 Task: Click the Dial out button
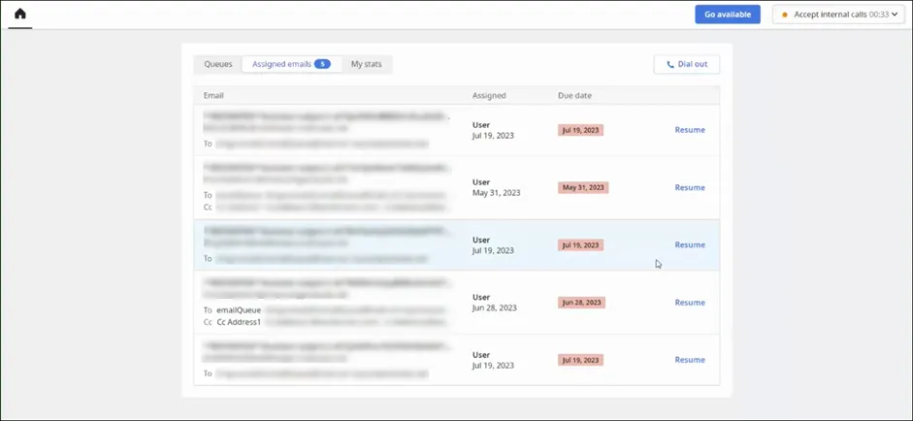tap(687, 64)
